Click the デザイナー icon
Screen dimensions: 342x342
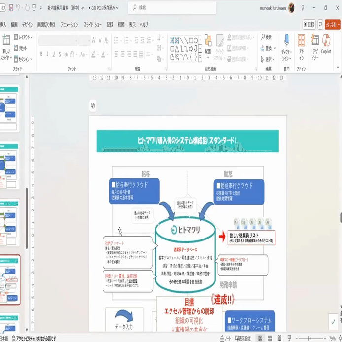click(x=315, y=40)
